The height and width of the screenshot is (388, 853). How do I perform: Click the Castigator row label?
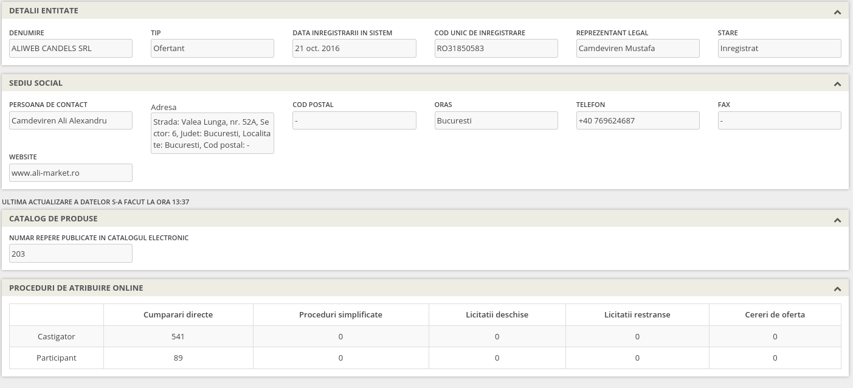pyautogui.click(x=57, y=336)
